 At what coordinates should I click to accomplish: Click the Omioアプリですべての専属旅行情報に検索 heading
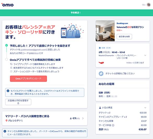pos(35,60)
